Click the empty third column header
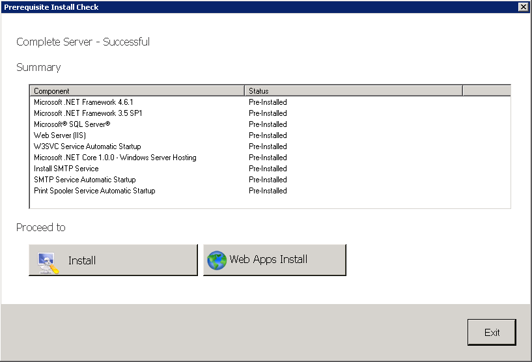This screenshot has width=532, height=362. [486, 91]
